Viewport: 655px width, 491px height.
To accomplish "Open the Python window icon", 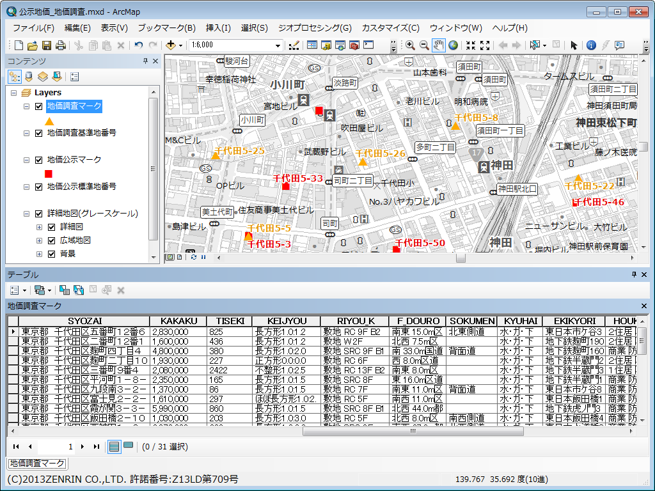I will (x=368, y=45).
